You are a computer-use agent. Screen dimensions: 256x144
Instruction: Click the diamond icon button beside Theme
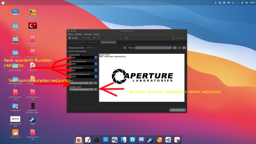184,48
